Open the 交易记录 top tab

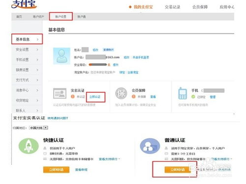coord(173,7)
